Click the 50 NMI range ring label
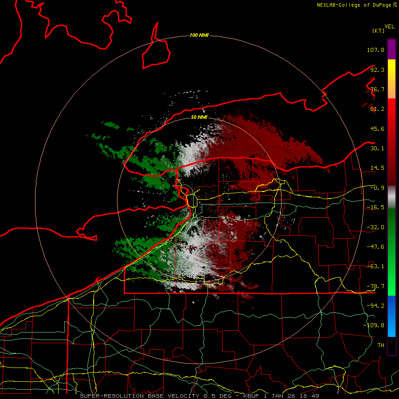This screenshot has height=399, width=399. click(199, 117)
